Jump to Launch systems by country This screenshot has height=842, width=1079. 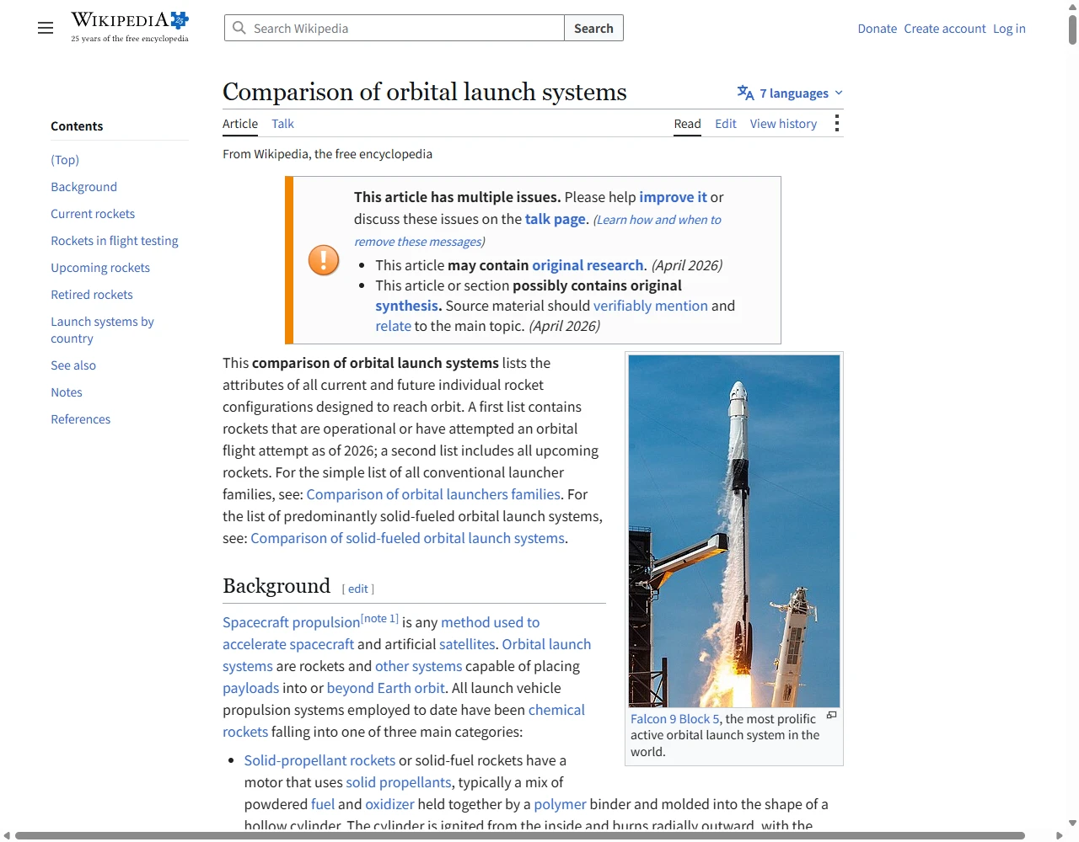pos(102,330)
